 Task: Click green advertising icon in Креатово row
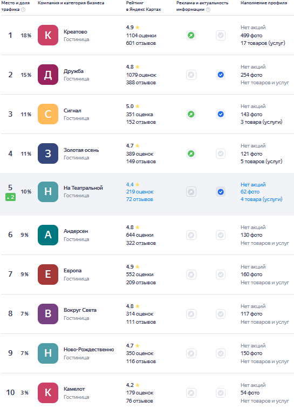pyautogui.click(x=191, y=35)
